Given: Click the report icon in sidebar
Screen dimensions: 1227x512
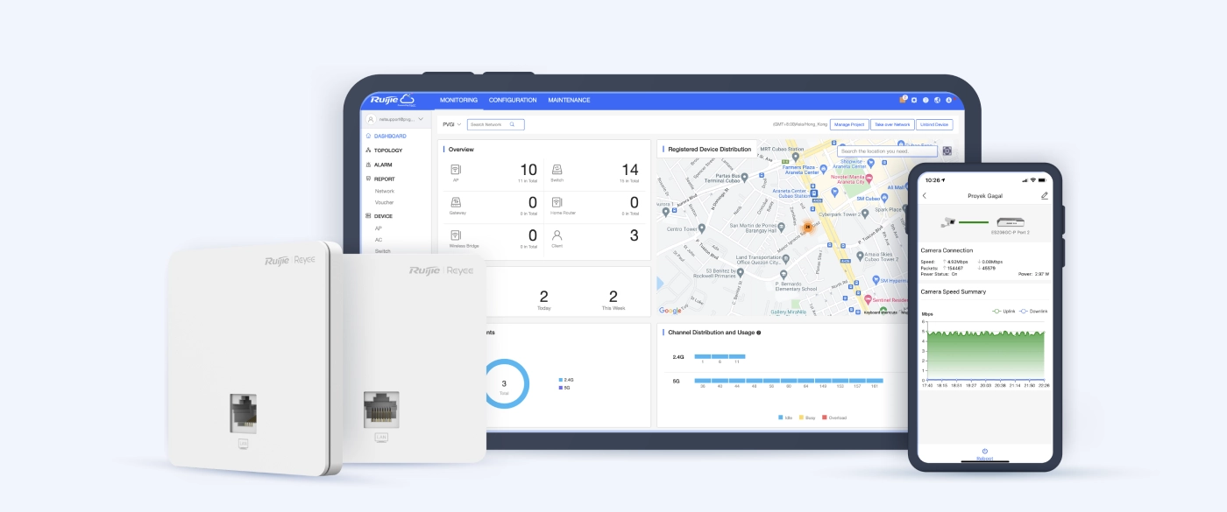Looking at the screenshot, I should click(368, 179).
